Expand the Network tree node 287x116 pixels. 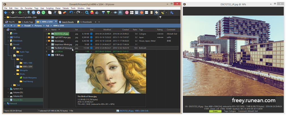coord(5,104)
